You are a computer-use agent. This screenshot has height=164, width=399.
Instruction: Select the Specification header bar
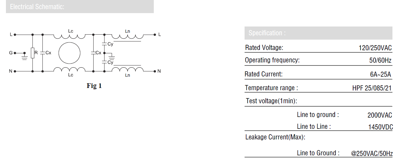(x=319, y=33)
